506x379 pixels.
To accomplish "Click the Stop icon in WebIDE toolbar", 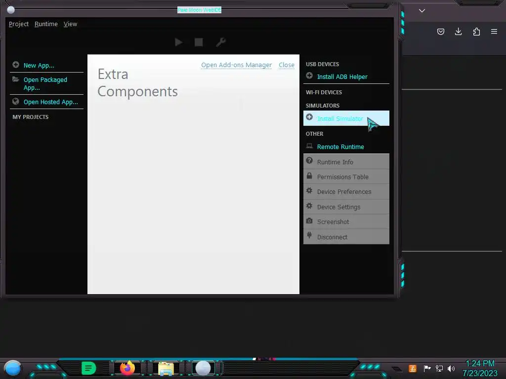I will pos(199,42).
